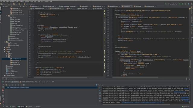Image resolution: width=193 pixels, height=108 pixels.
Task: Switch to app.js editor tab
Action: (70, 9)
